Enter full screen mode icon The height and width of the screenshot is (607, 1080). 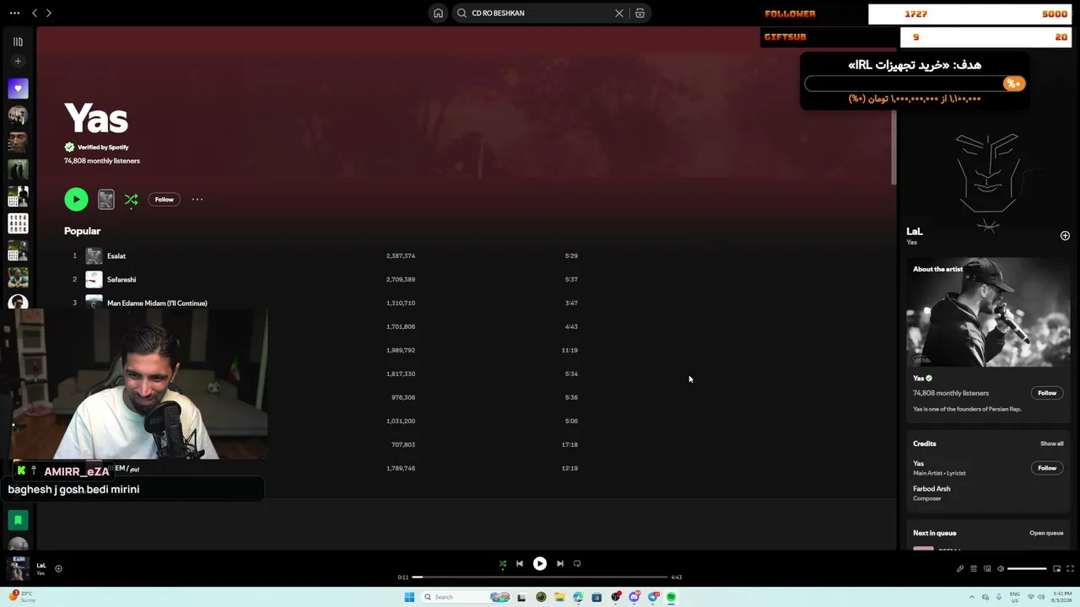1071,569
